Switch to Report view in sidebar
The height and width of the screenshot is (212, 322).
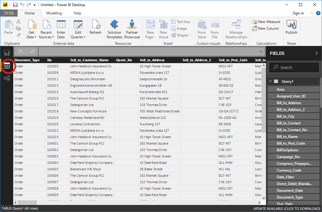point(7,53)
